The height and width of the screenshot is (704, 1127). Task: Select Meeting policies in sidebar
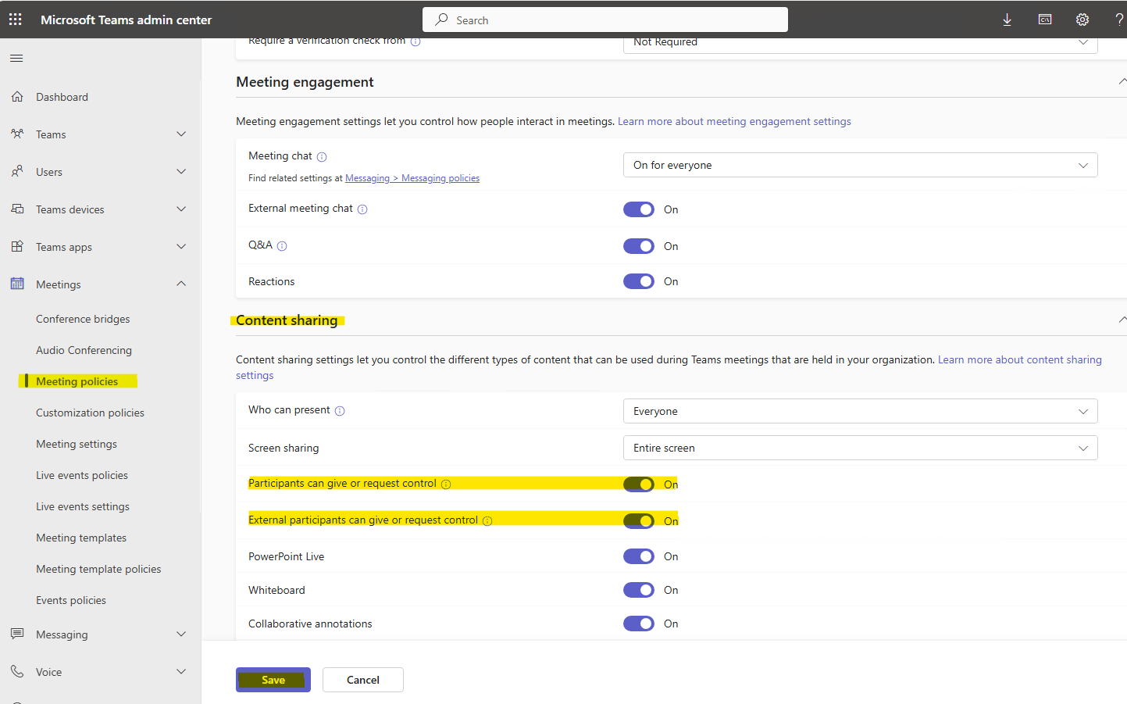(x=77, y=381)
